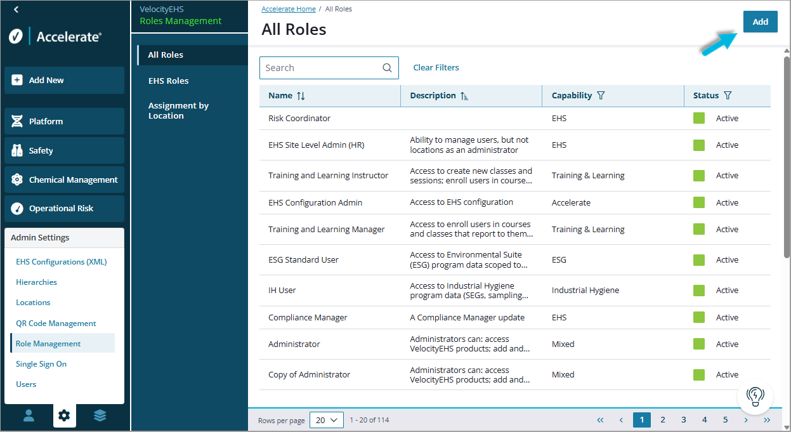The width and height of the screenshot is (791, 432).
Task: Open the Users link in Admin Settings
Action: point(26,384)
